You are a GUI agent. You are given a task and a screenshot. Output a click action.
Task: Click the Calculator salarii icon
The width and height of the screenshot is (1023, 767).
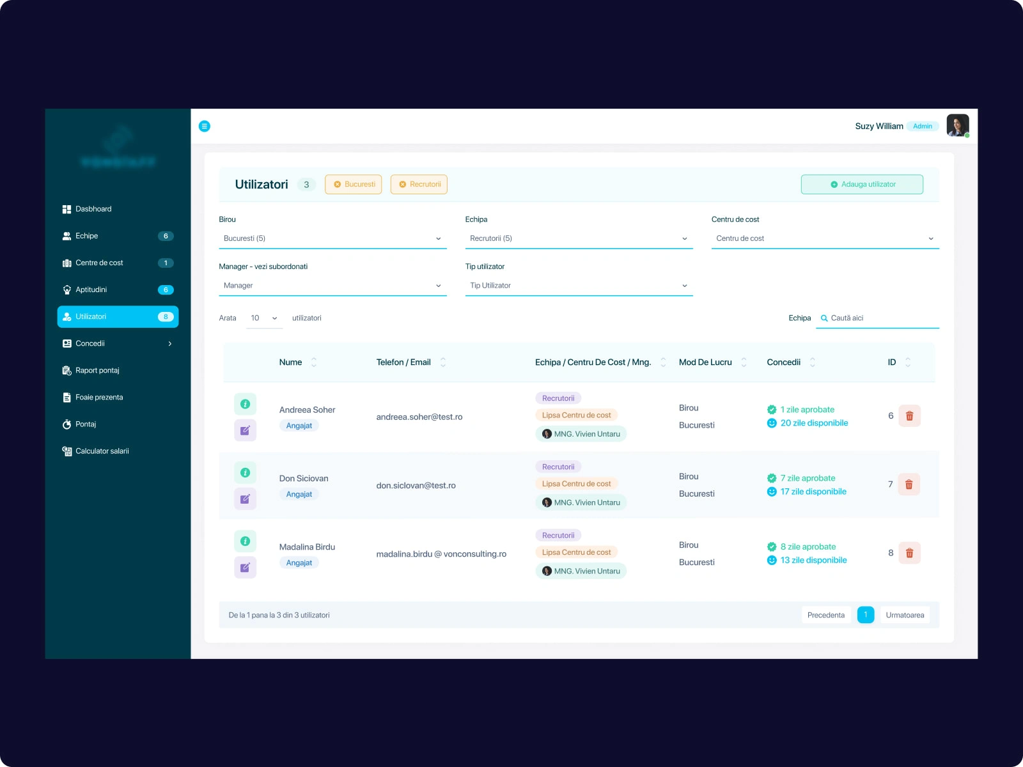[x=66, y=451]
